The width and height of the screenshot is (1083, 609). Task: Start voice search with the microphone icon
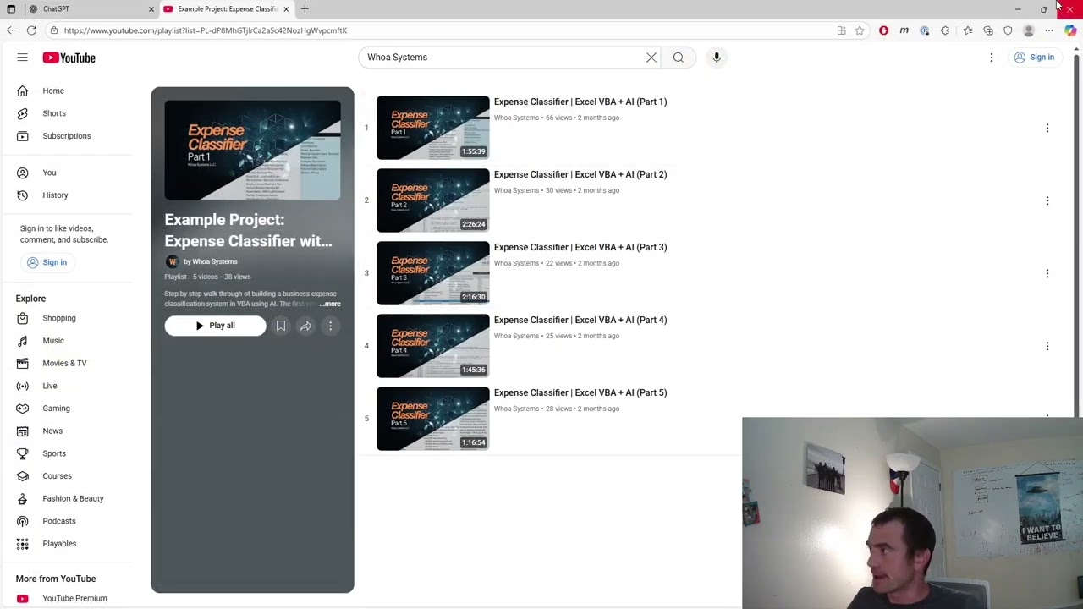[717, 58]
